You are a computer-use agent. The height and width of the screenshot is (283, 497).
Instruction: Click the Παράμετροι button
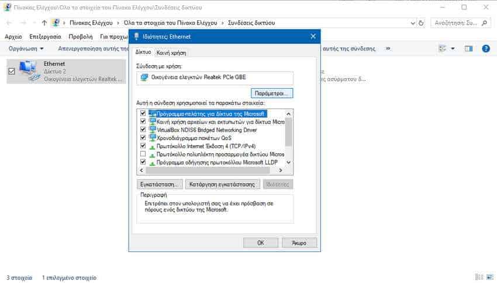(272, 93)
